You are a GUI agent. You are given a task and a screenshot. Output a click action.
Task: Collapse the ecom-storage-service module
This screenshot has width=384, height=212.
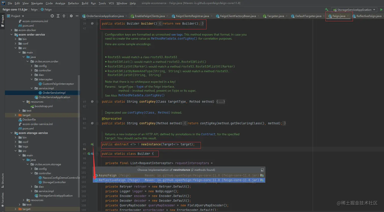click(11, 133)
